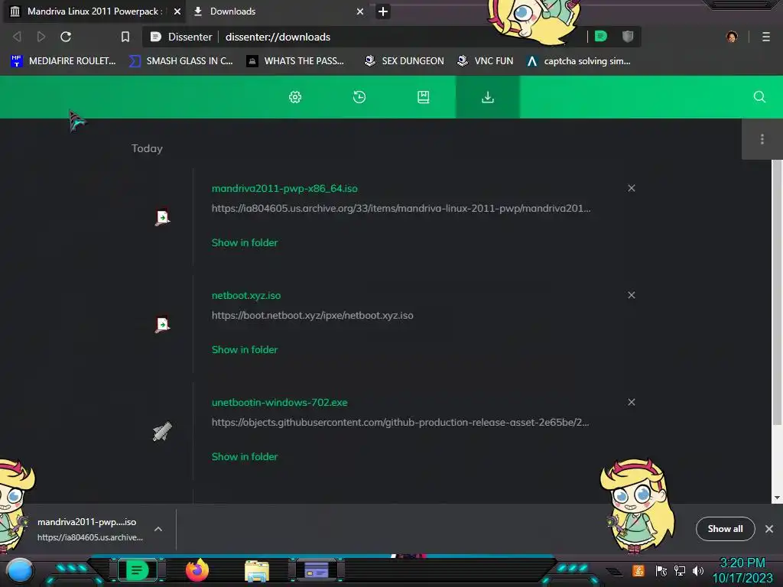Open the unetbootin-windows-702.exe file link
The height and width of the screenshot is (587, 783).
[280, 402]
